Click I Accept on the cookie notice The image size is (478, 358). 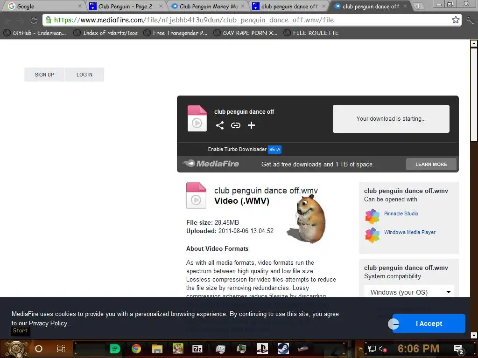click(429, 324)
